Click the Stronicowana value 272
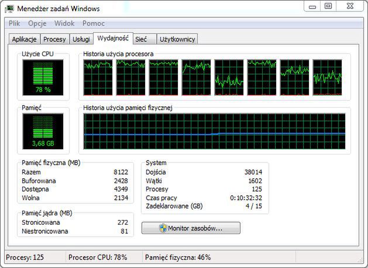Viewport: 368px width, 268px height. [123, 222]
